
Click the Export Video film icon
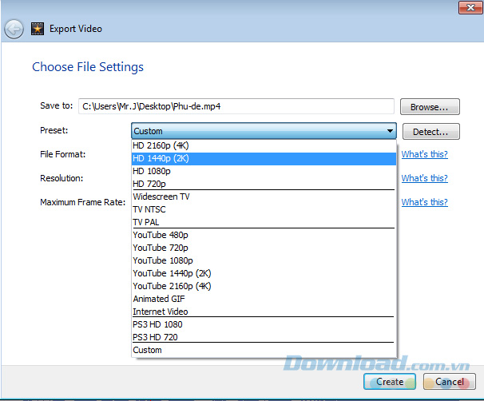pyautogui.click(x=38, y=30)
